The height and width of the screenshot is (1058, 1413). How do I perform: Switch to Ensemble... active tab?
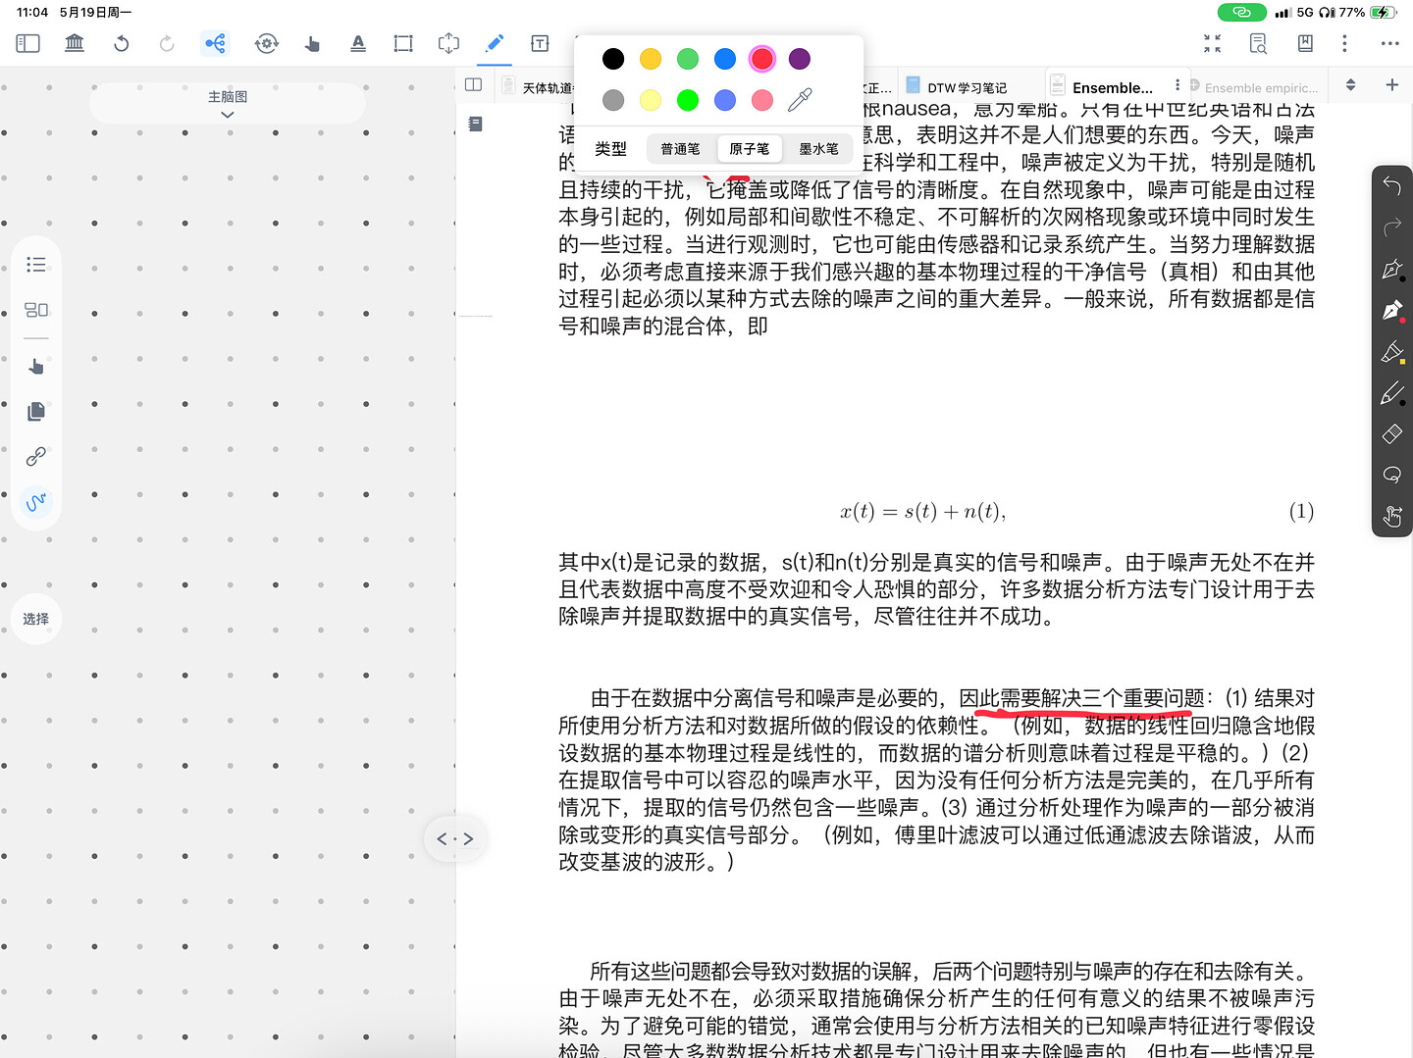click(x=1113, y=87)
